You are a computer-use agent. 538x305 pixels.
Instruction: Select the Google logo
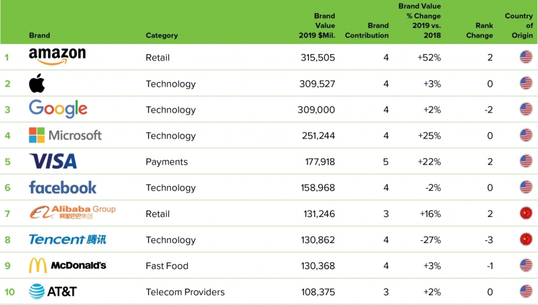58,109
